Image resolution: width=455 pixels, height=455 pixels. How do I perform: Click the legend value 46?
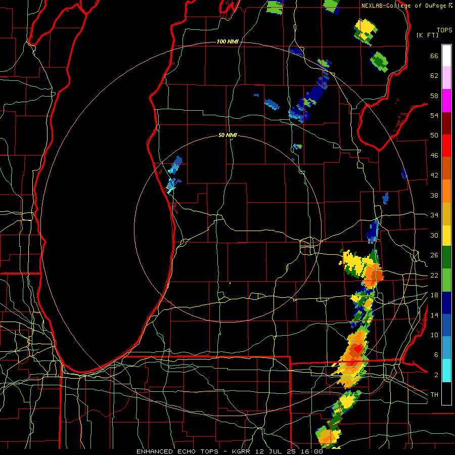pyautogui.click(x=434, y=156)
